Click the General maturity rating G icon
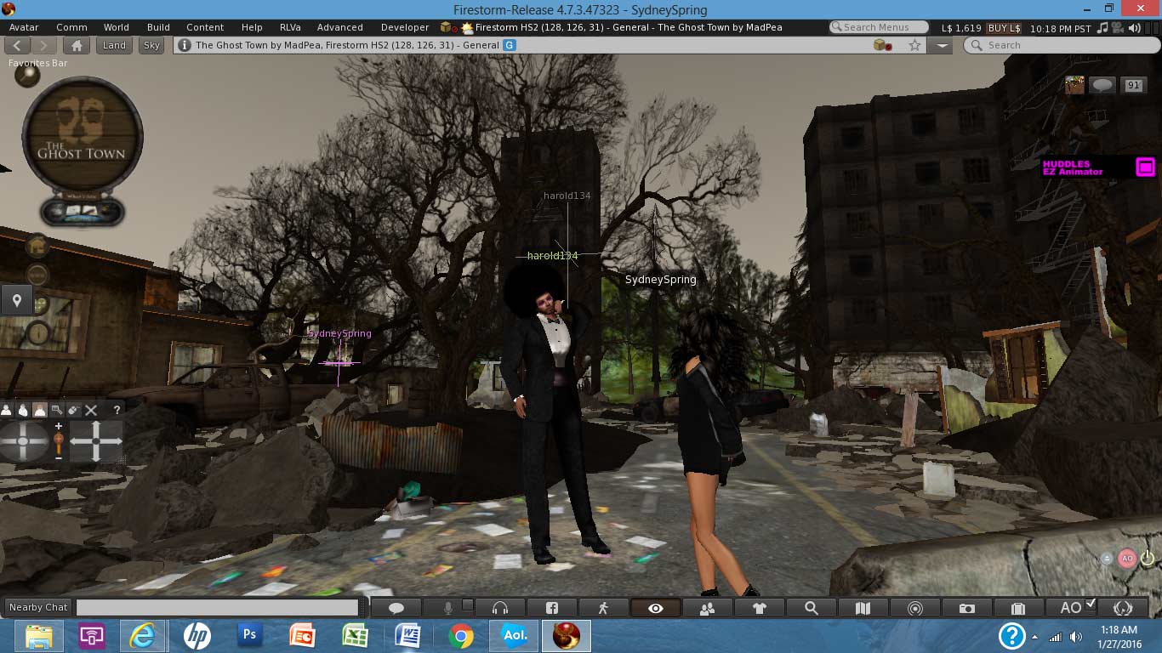This screenshot has width=1162, height=653. [x=510, y=45]
